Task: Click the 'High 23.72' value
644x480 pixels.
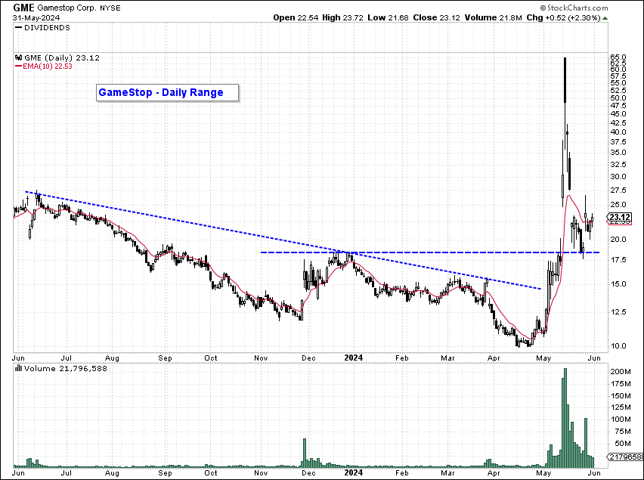Action: 342,17
